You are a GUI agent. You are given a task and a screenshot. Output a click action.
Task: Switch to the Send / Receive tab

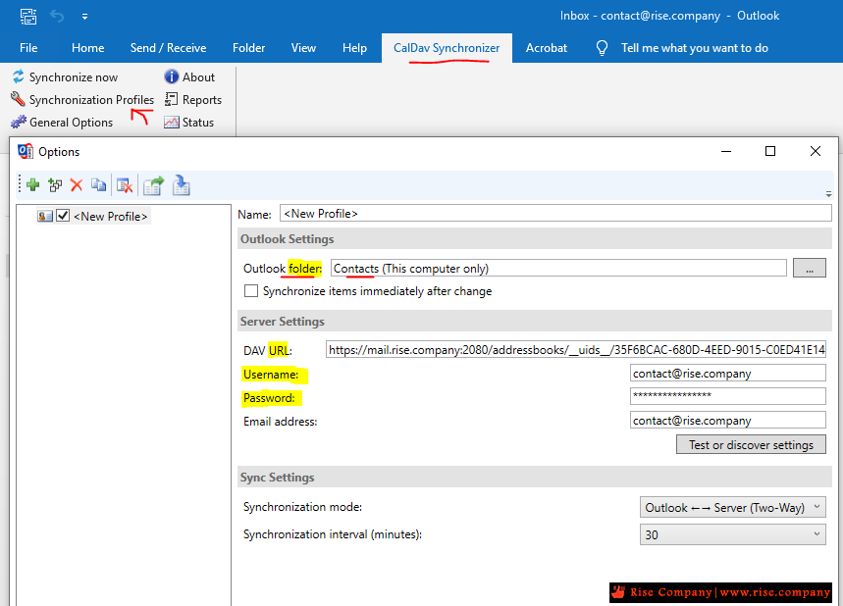(168, 48)
